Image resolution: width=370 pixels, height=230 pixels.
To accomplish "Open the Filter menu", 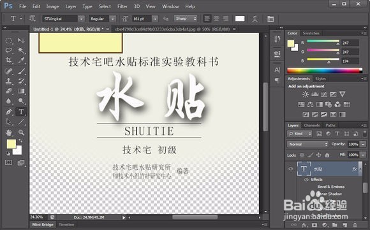I will pyautogui.click(x=122, y=6).
